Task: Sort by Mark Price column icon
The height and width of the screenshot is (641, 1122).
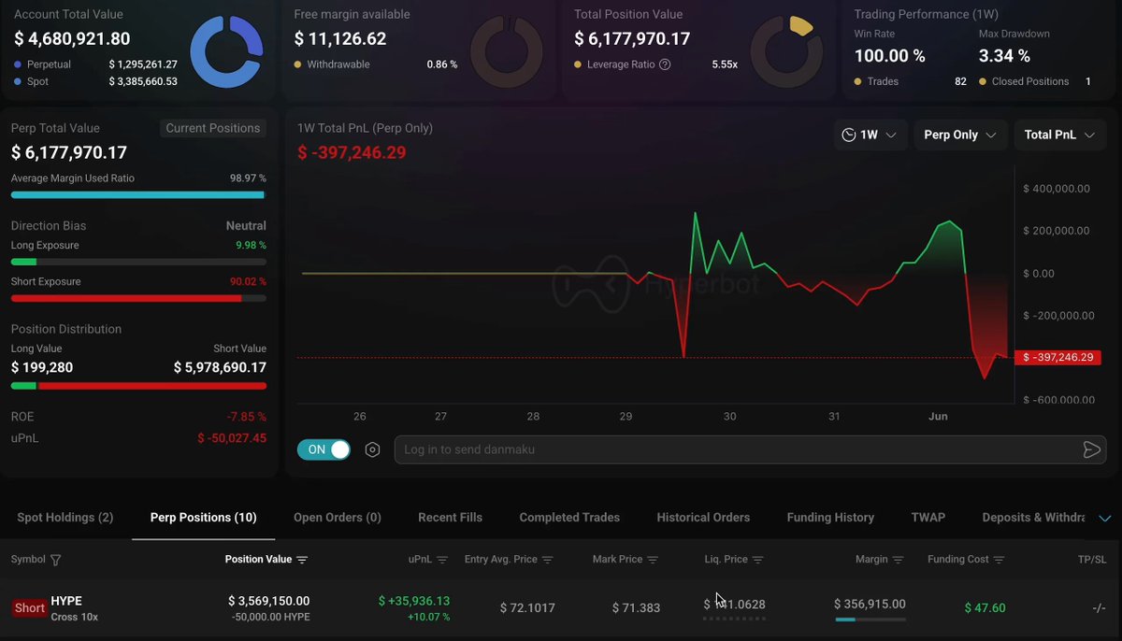Action: tap(653, 560)
